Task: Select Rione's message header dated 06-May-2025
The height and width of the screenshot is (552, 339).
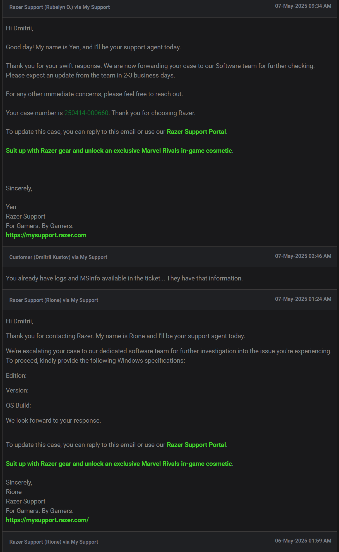Action: (170, 542)
